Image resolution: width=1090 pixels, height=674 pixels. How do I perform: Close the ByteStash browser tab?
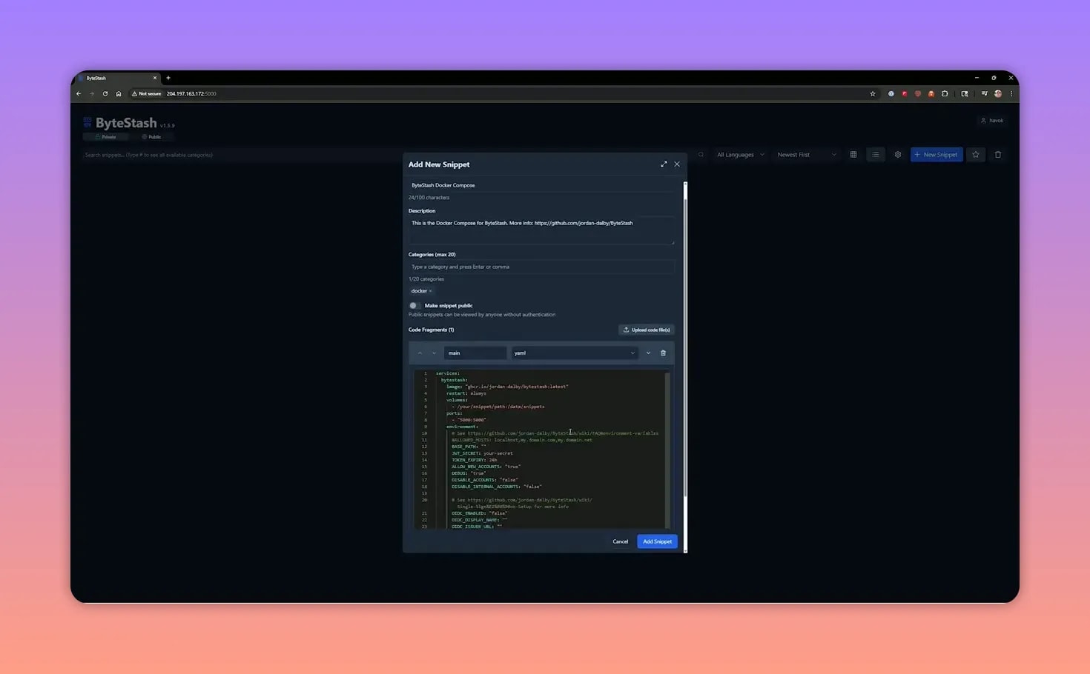pyautogui.click(x=155, y=78)
